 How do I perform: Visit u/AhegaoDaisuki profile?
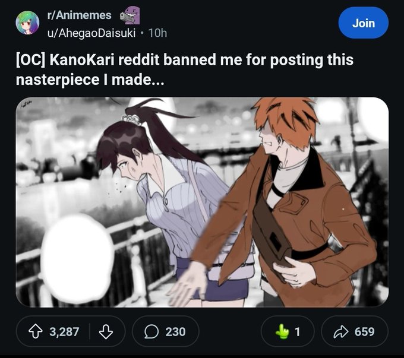91,33
